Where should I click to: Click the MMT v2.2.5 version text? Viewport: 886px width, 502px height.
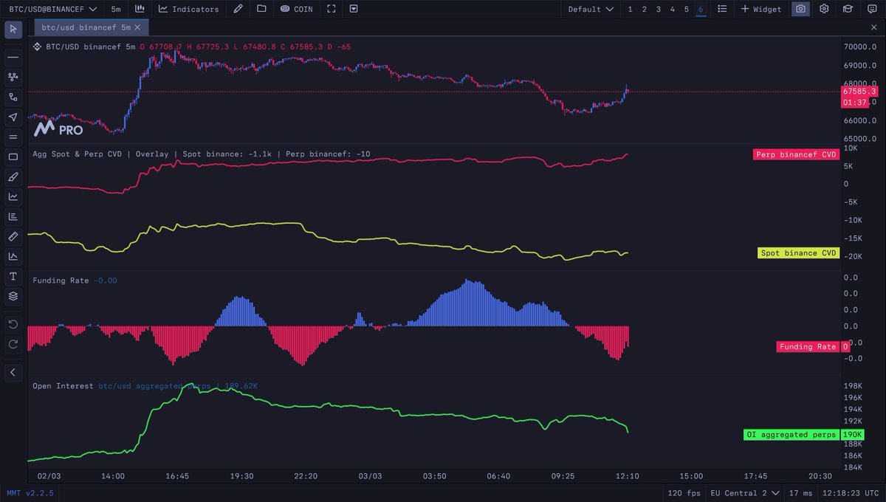pos(30,492)
